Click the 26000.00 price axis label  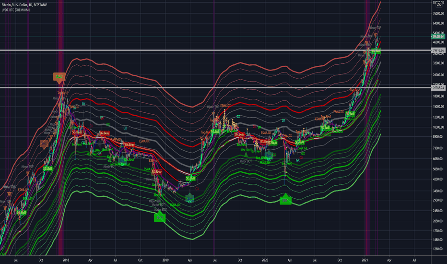(438, 75)
